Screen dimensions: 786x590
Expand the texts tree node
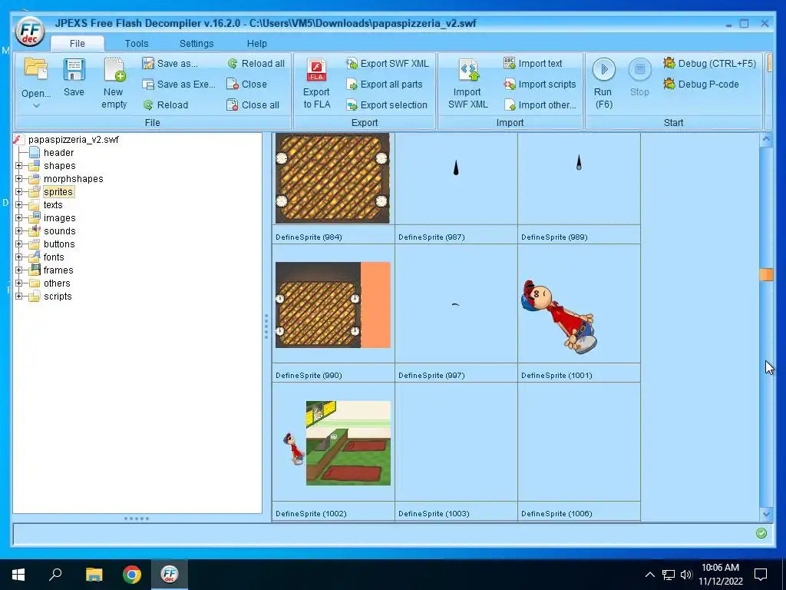18,204
